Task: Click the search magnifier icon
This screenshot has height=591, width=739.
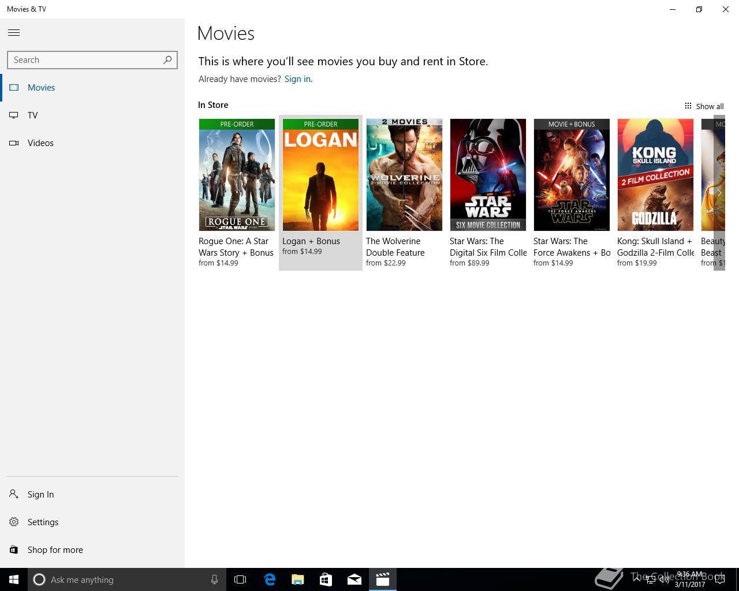Action: 167,59
